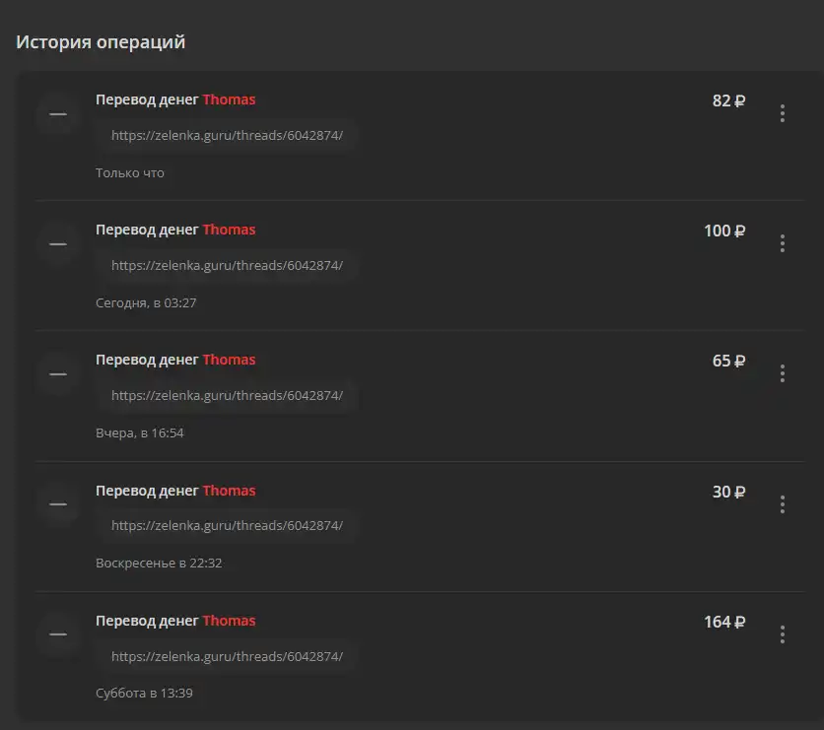Screen dimensions: 824x730
Task: Open three-dot menu for the 100 ₽ transfer
Action: [x=783, y=243]
